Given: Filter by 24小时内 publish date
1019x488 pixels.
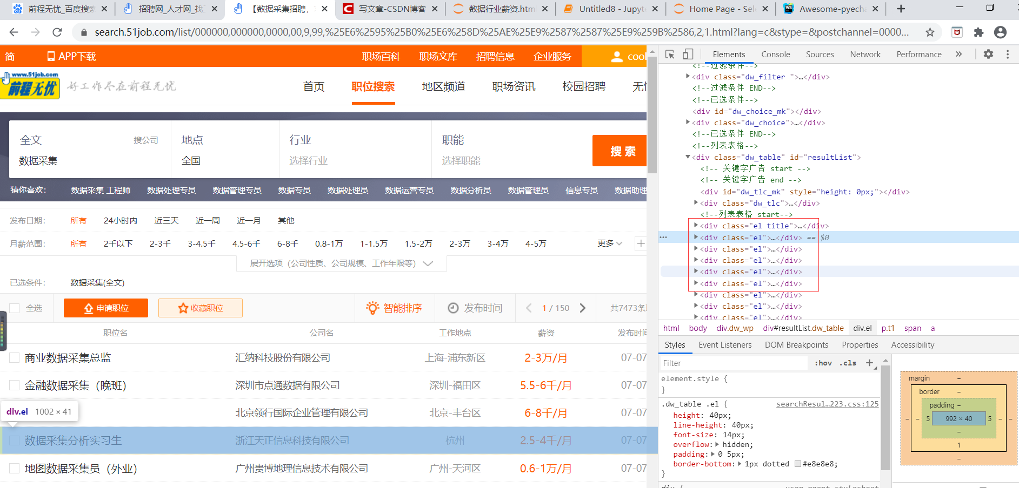Looking at the screenshot, I should coord(120,220).
